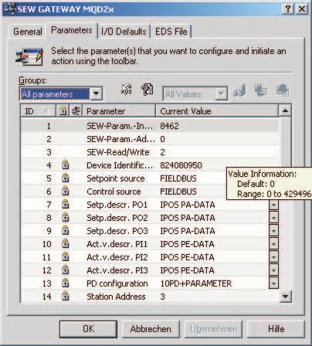Click the Abbrechen button
Screen dimensions: 312x346
151,329
